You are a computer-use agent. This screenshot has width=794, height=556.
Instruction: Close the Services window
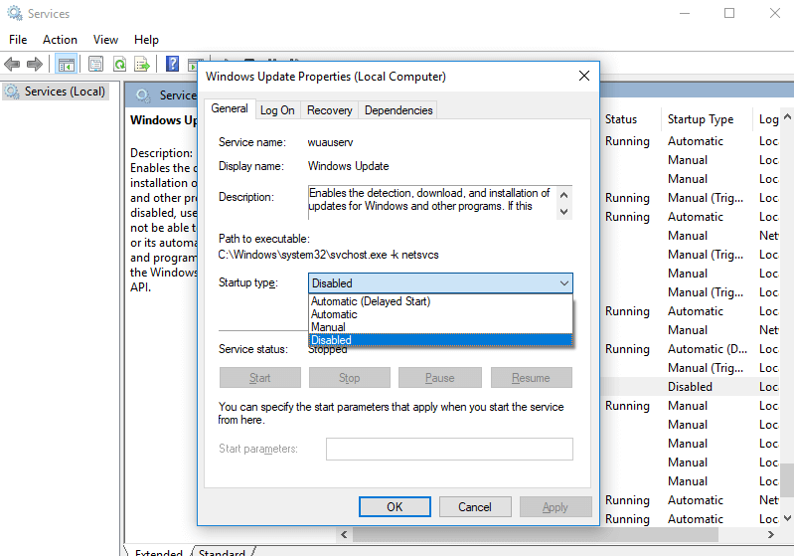[x=775, y=13]
